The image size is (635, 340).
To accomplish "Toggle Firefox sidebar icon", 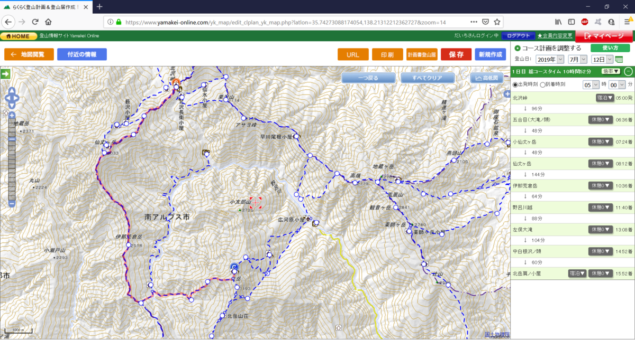I will pos(571,22).
